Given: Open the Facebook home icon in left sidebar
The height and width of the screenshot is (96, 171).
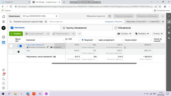Looking at the screenshot, I should (x=3, y=17).
